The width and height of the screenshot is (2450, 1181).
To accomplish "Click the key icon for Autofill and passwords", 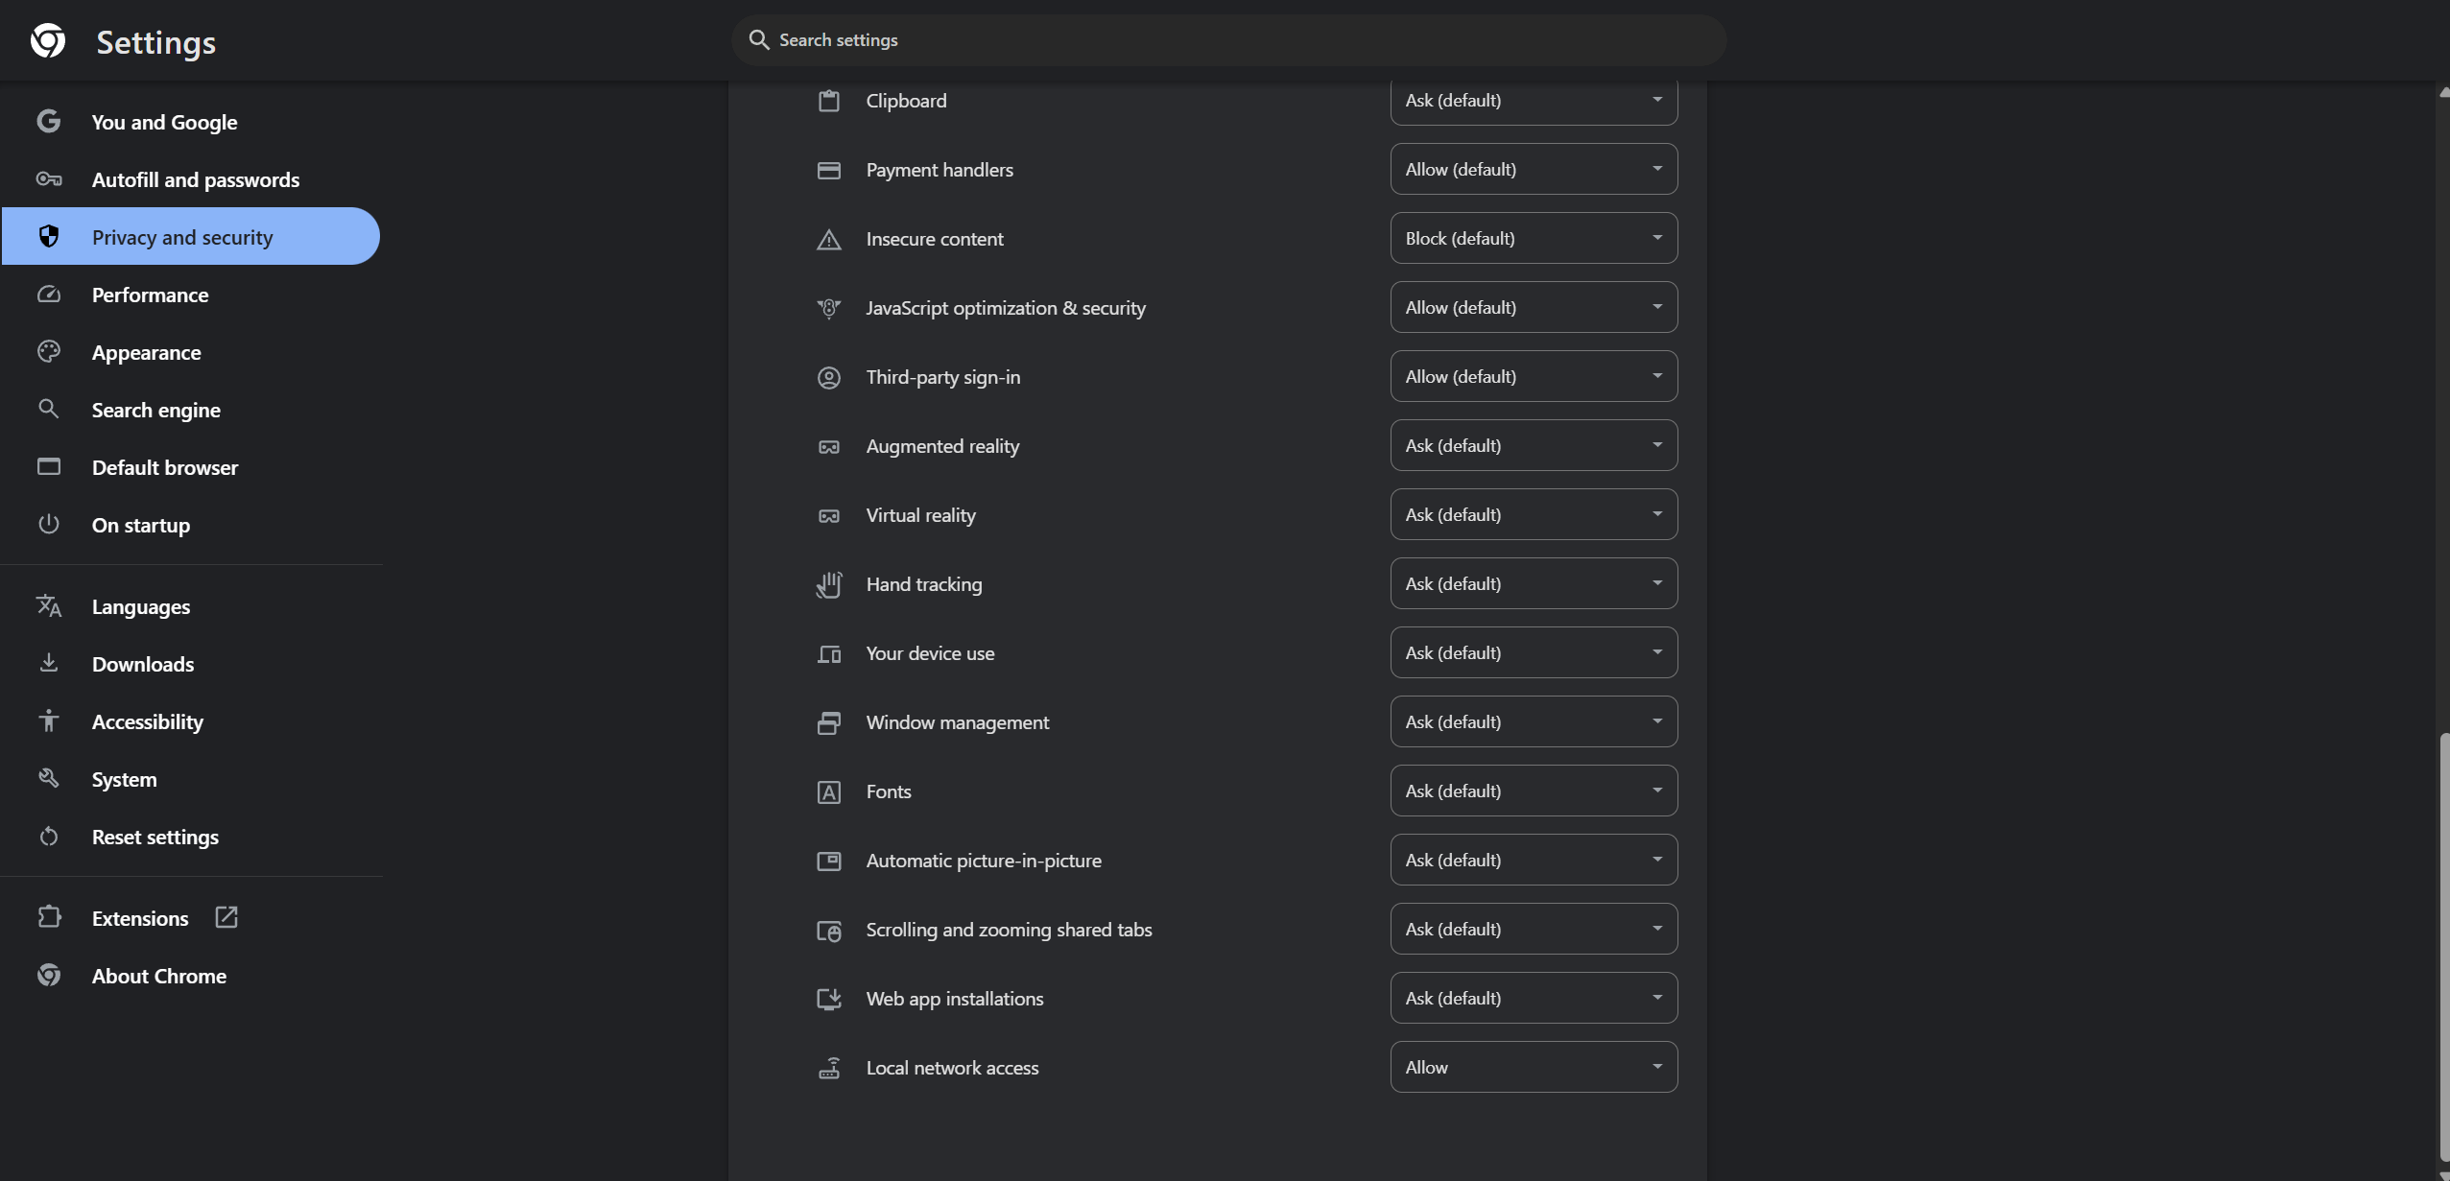I will [x=49, y=178].
